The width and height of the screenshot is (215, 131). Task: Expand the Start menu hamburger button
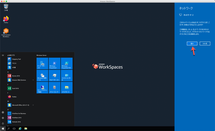click(3, 55)
